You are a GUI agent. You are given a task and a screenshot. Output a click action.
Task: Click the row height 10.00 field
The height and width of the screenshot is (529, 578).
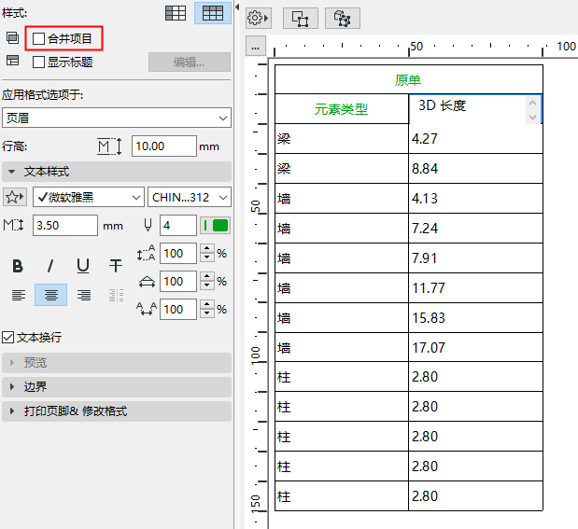coord(164,146)
